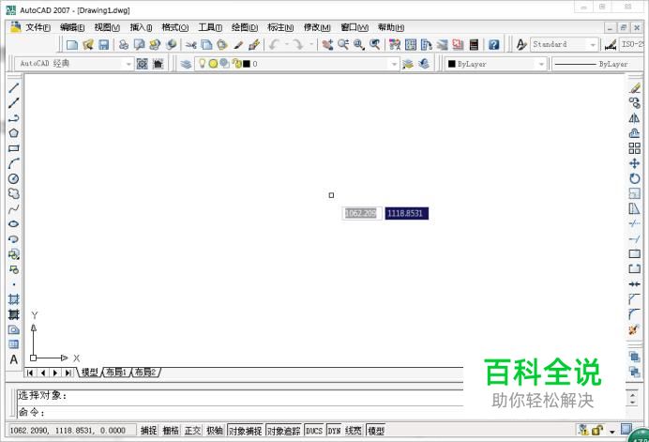This screenshot has width=649, height=442.
Task: Click the black ByLayer color swatch
Action: coord(452,64)
